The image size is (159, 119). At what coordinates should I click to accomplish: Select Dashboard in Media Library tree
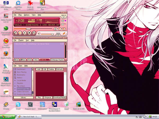[21, 69]
